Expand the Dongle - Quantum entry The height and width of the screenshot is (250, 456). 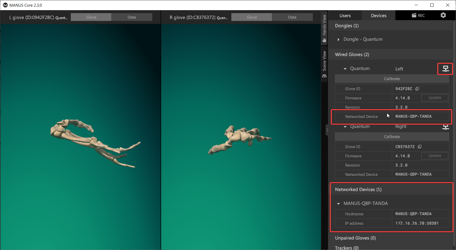pos(339,39)
